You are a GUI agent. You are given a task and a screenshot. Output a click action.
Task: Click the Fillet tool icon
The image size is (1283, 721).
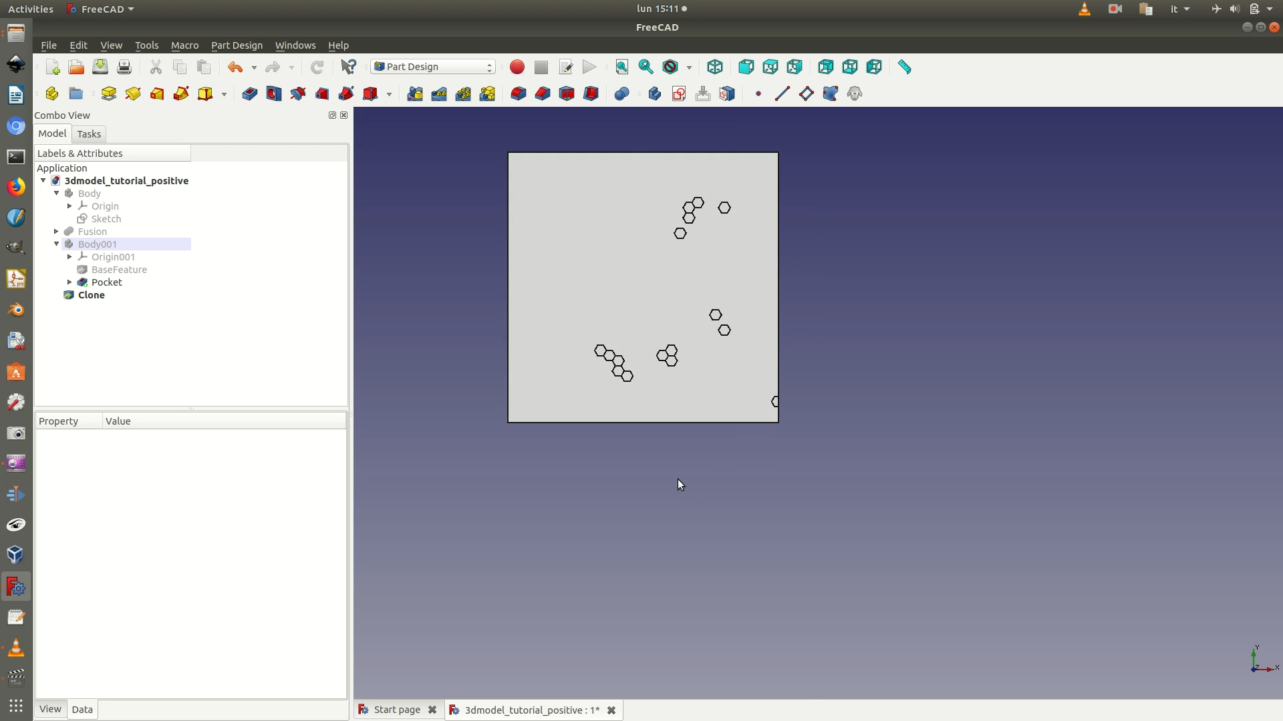(519, 93)
